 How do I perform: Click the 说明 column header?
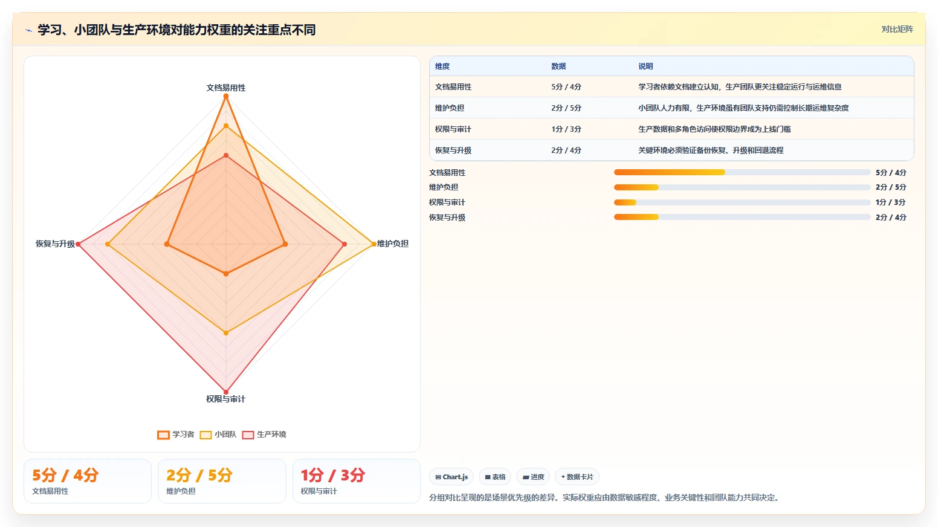coord(645,66)
